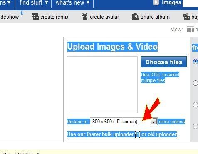Screen dimensions: 198x154
Task: Click the empty file list box
Action: click(102, 84)
